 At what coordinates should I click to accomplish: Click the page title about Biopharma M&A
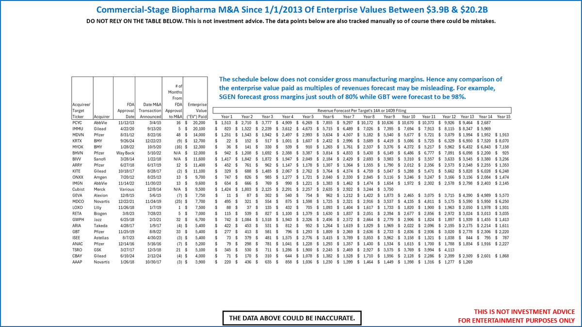click(x=291, y=9)
